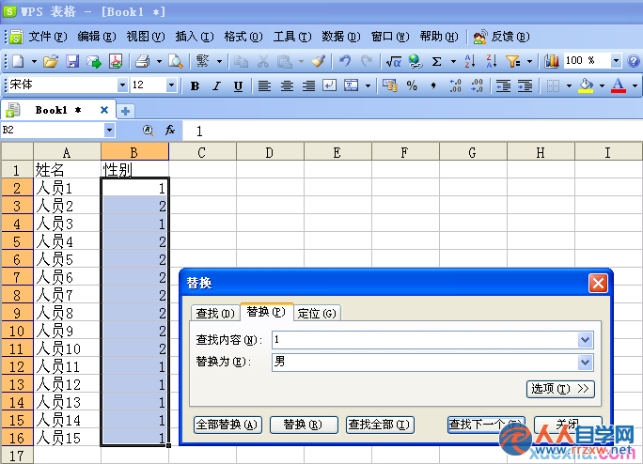The width and height of the screenshot is (643, 464).
Task: Close the Book1 document tab
Action: [104, 110]
